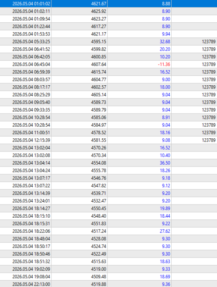Select timestamp 2026.05.04 18:50:17
Viewport: 217px width, 287px height.
pyautogui.click(x=31, y=247)
